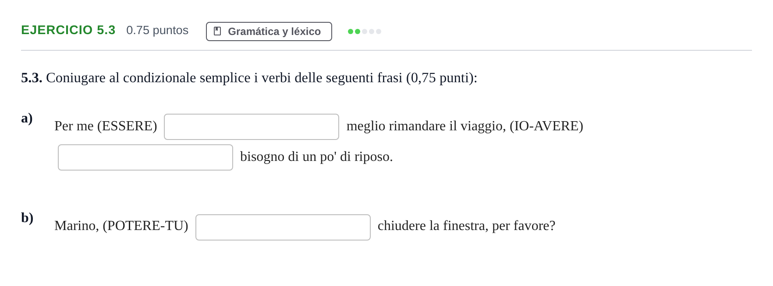773x286 pixels.
Task: Click the EJERCICIO 5.3 heading
Action: [x=68, y=30]
